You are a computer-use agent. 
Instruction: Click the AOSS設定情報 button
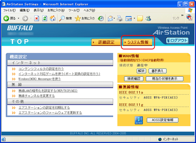(x=162, y=120)
